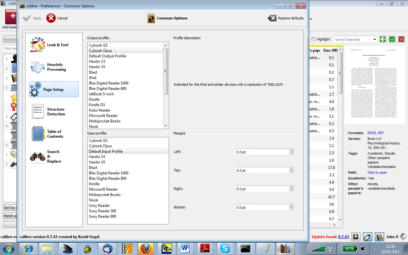This screenshot has width=408, height=255.
Task: Expand the binoculars category in tag browser
Action: (7, 164)
